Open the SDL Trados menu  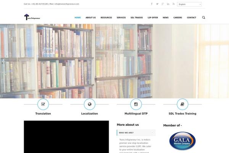137,18
